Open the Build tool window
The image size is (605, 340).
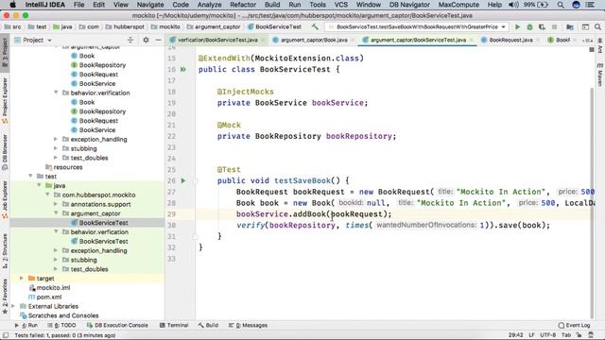208,325
